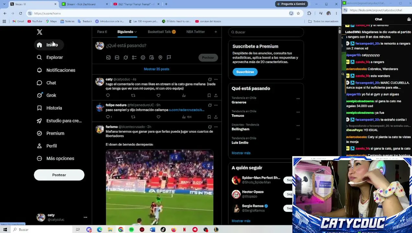This screenshot has width=412, height=233.
Task: Click the Grok enhance icon in composer
Action: click(126, 58)
